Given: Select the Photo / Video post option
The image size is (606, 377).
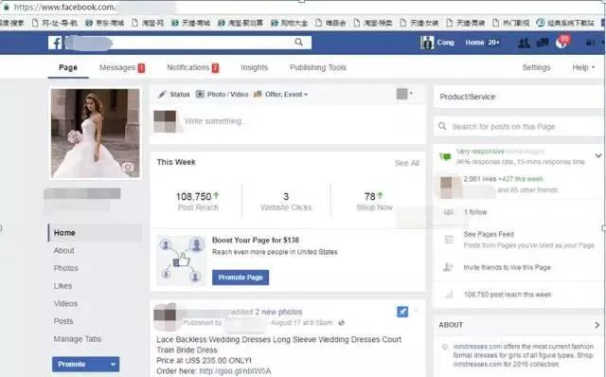Looking at the screenshot, I should click(x=222, y=95).
